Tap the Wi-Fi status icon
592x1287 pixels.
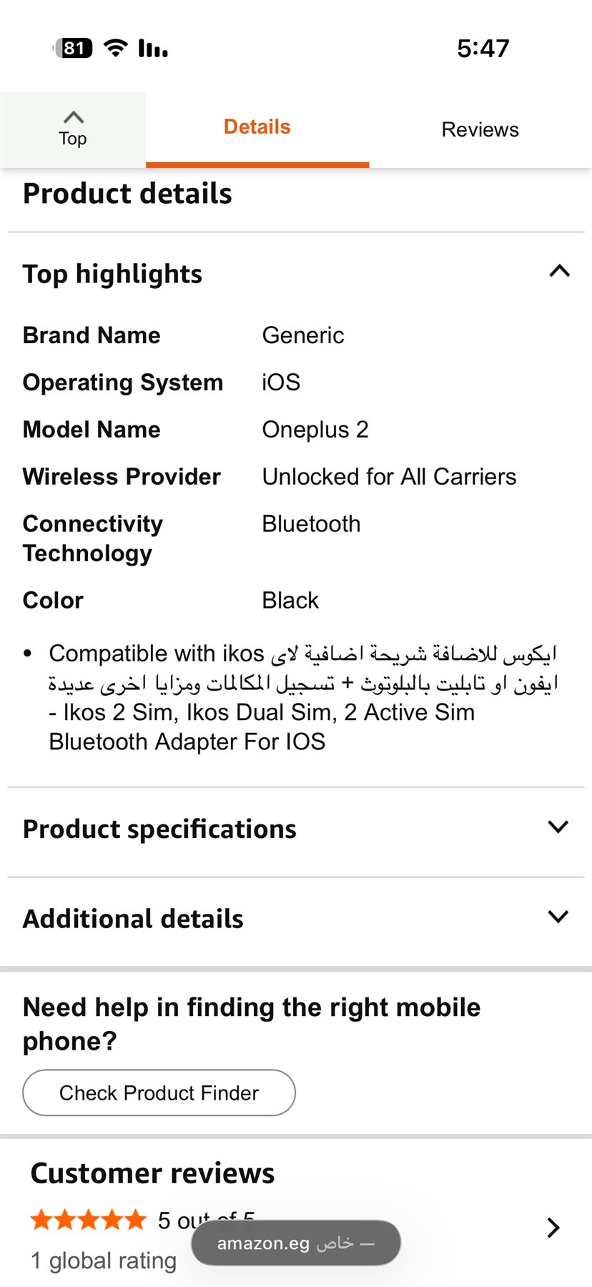click(115, 48)
